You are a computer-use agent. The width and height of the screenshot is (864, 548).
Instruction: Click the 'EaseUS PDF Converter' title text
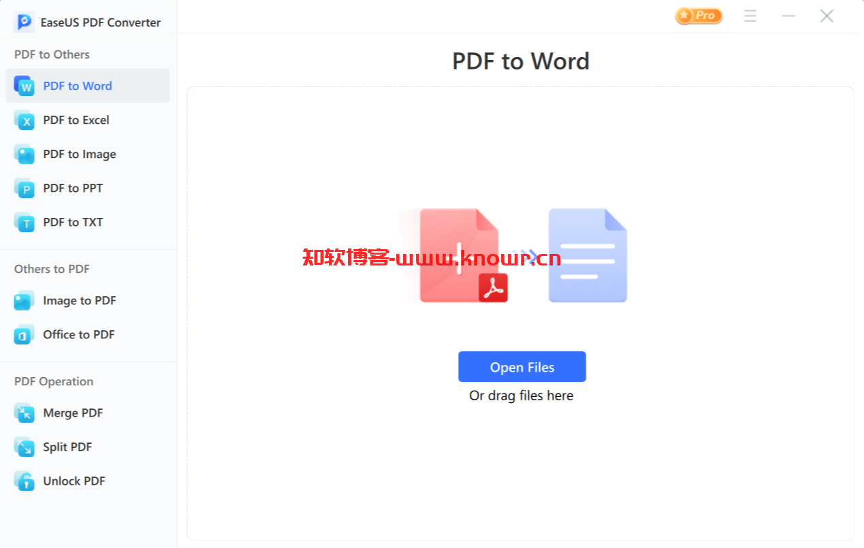[101, 22]
